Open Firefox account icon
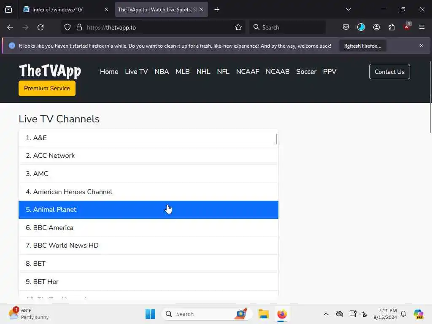Screen dimensions: 432x324 point(376,27)
